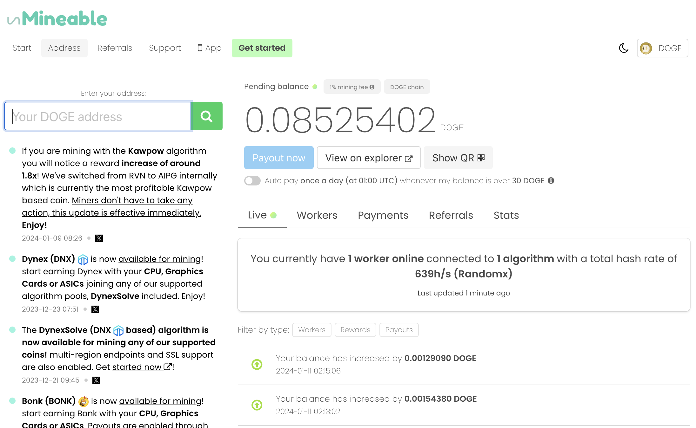The width and height of the screenshot is (696, 428).
Task: Click auto pay info icon
Action: point(551,181)
